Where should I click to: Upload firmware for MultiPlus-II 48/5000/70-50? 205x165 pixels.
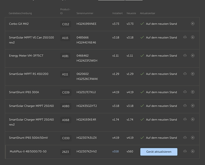tap(185, 151)
